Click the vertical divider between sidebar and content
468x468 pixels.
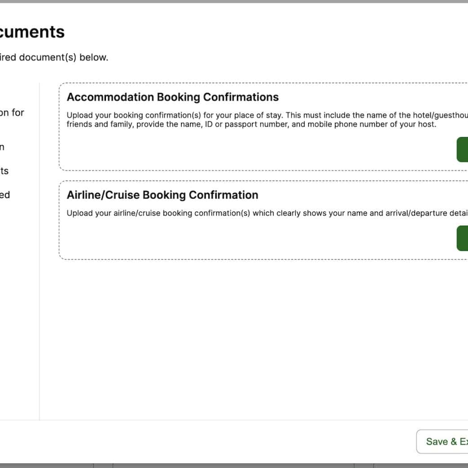point(40,269)
